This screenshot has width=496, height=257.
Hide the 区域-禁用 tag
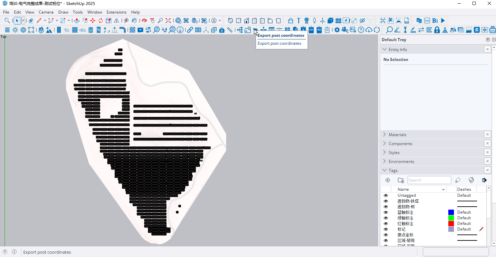click(x=386, y=240)
